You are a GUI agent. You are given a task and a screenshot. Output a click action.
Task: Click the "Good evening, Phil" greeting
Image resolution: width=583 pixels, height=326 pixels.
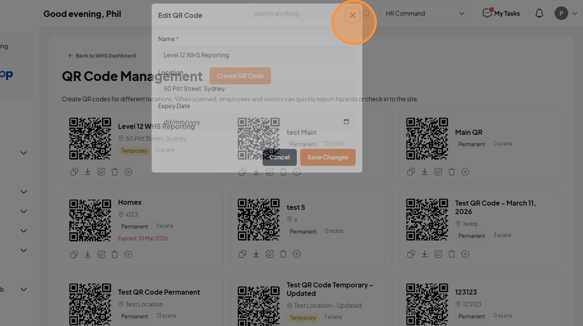(82, 14)
